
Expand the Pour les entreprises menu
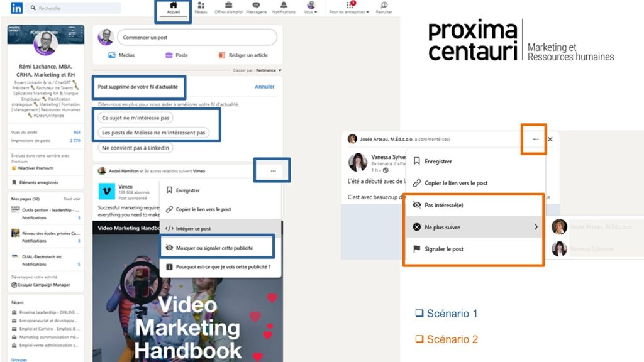tap(349, 8)
